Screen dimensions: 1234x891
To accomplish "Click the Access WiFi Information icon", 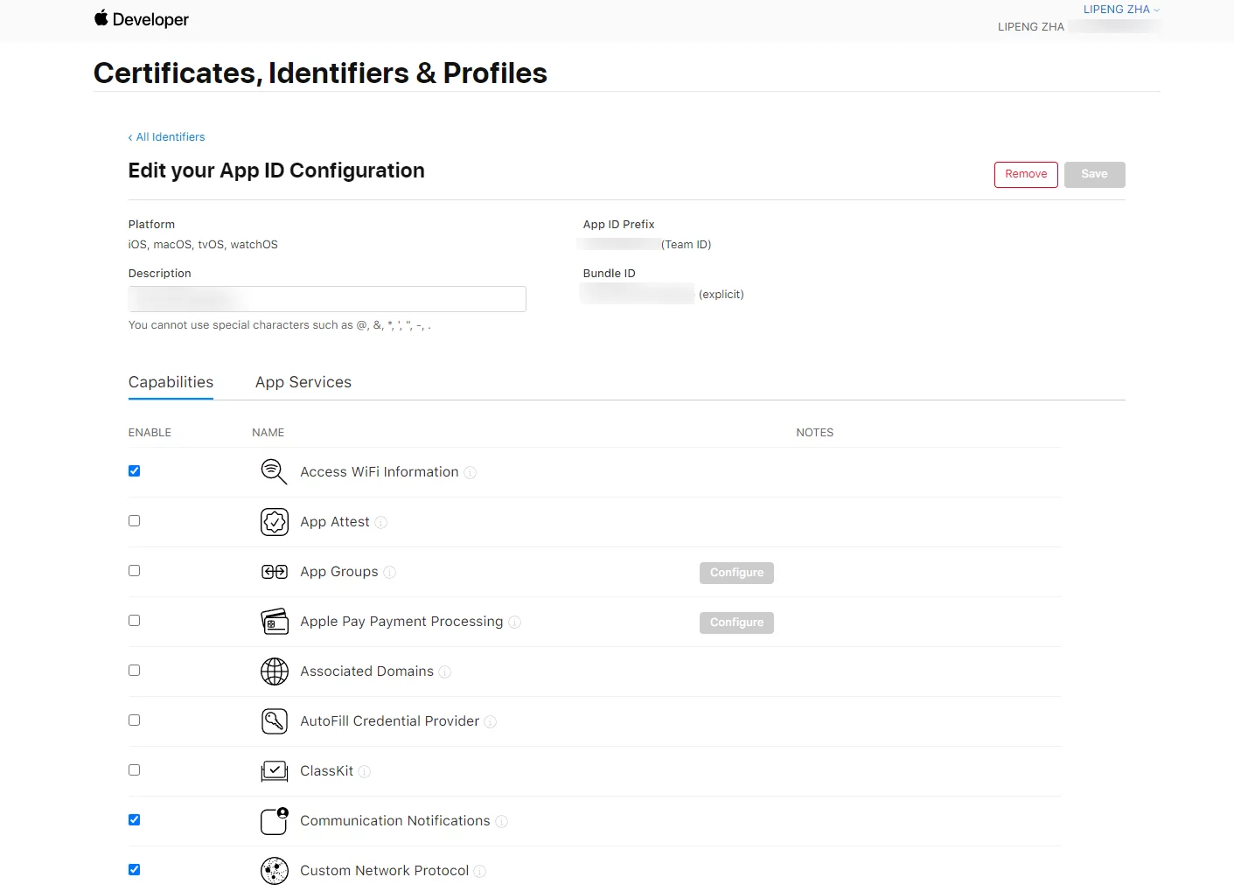I will click(274, 472).
